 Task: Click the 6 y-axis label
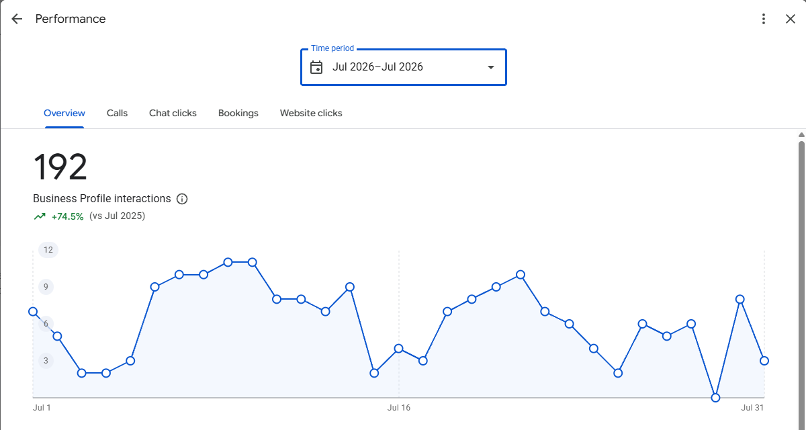tap(46, 324)
